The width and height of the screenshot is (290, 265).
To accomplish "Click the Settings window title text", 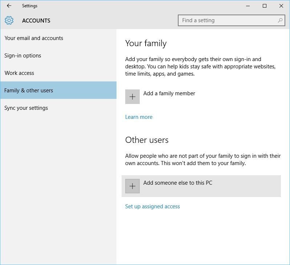I will pyautogui.click(x=30, y=6).
